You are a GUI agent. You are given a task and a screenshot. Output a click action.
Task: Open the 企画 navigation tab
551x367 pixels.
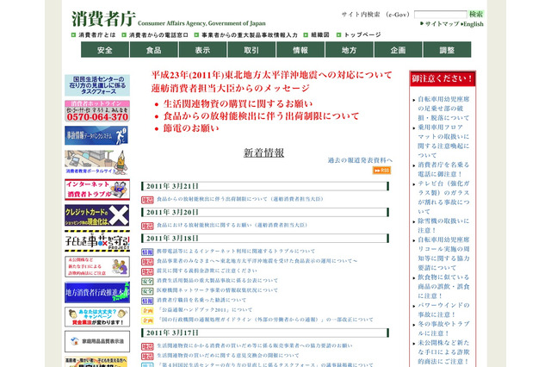click(x=398, y=50)
